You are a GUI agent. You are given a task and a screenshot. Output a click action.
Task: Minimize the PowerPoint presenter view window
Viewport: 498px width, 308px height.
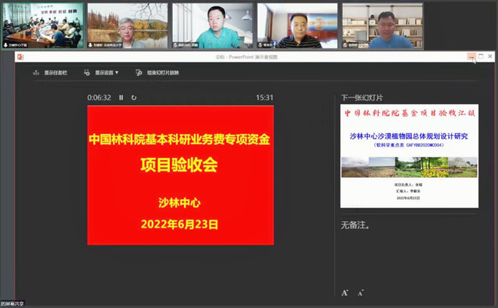pos(472,56)
